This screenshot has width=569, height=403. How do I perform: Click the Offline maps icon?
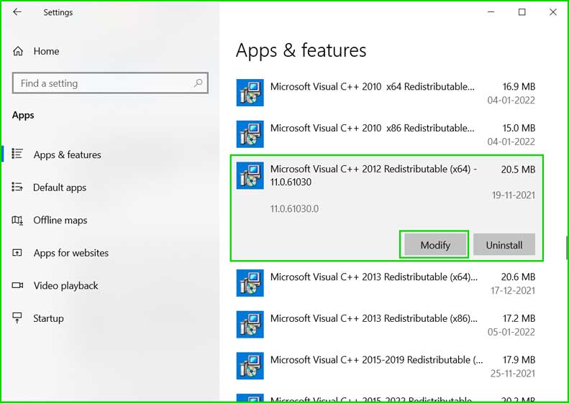pos(17,220)
